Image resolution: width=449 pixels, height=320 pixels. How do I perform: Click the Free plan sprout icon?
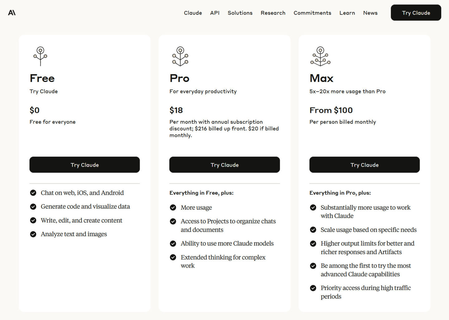40,56
